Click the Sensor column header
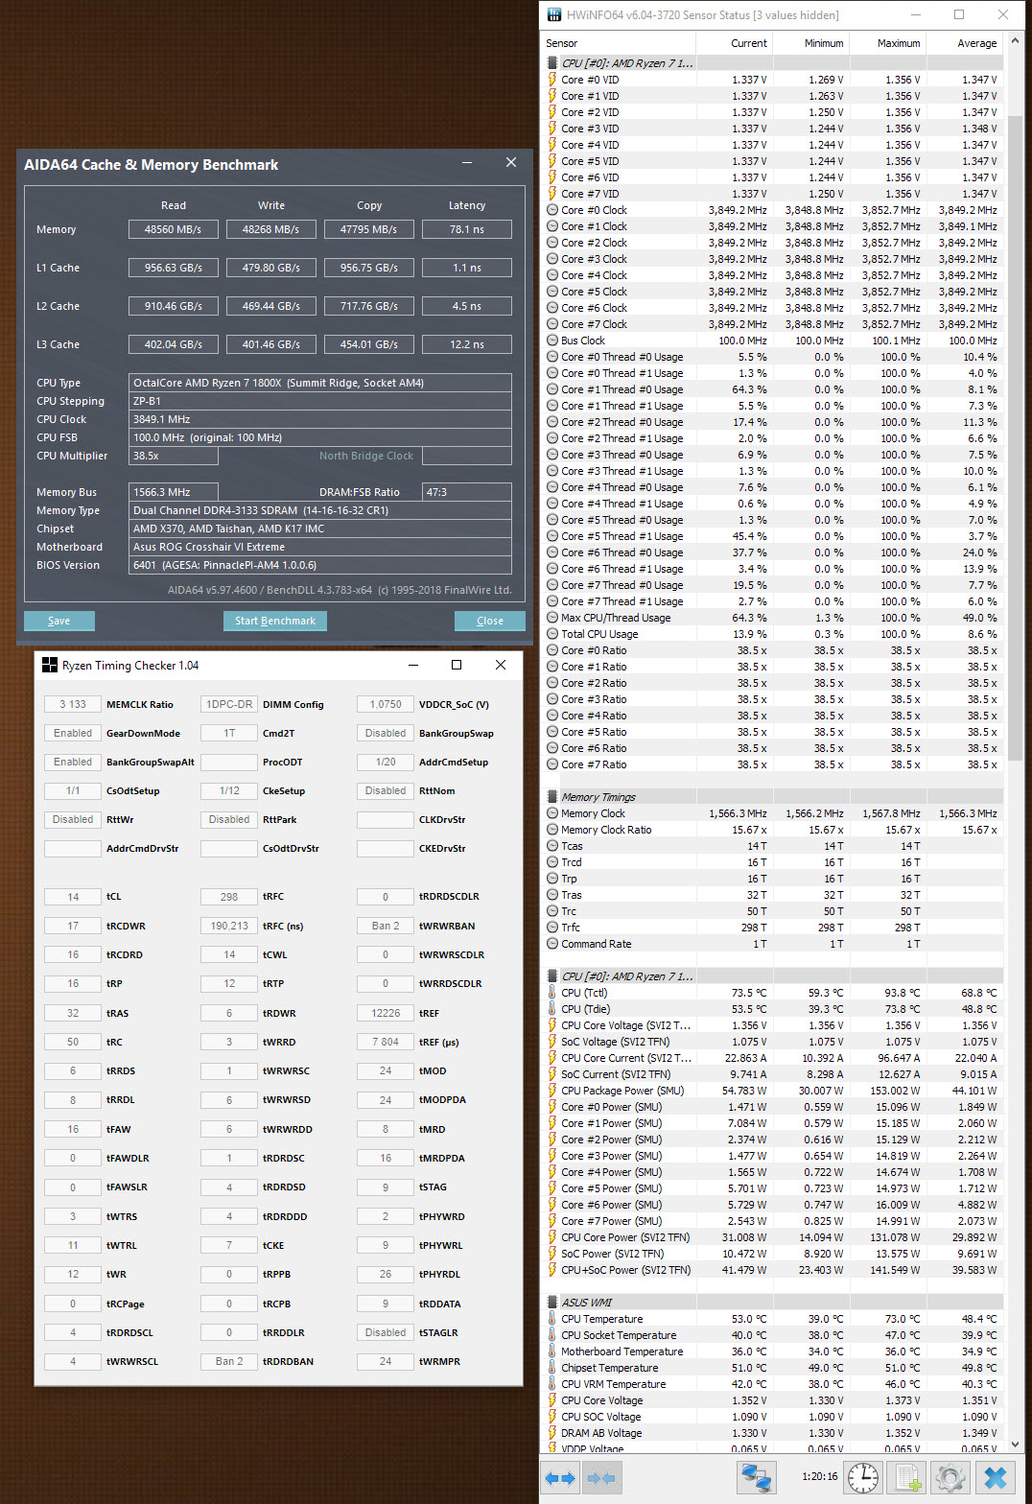The image size is (1032, 1504). click(x=618, y=43)
